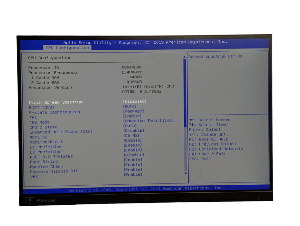The image size is (300, 226).
Task: Select the Fast String setting
Action: point(44,162)
